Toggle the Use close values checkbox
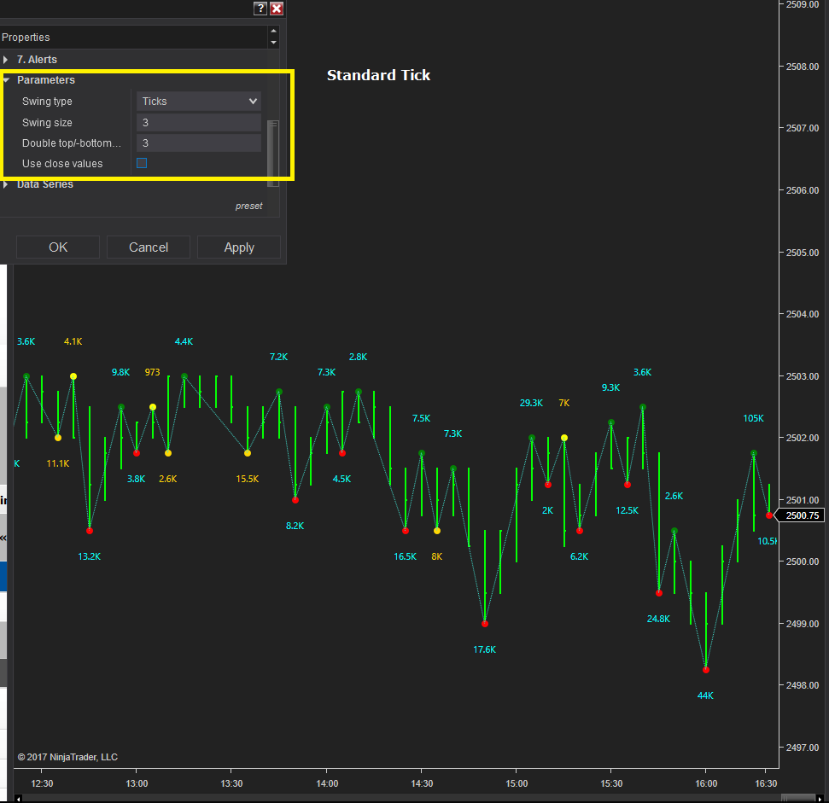The width and height of the screenshot is (829, 803). 142,163
